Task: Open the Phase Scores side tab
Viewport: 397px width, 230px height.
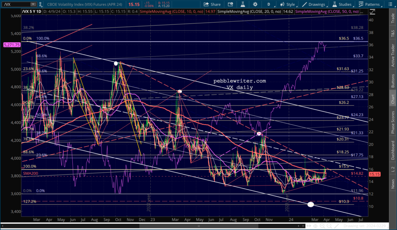Action: tap(393, 122)
